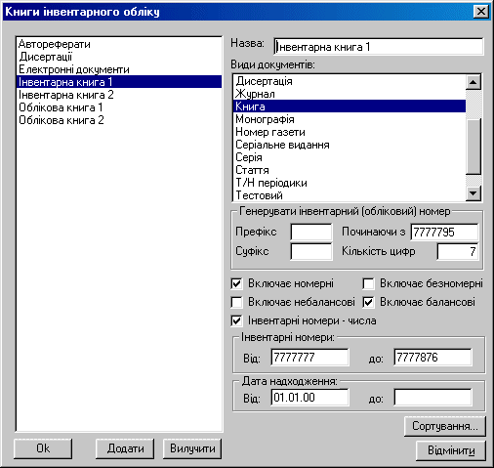Enable the Включає безномерні checkbox
The width and height of the screenshot is (494, 468).
[x=368, y=283]
